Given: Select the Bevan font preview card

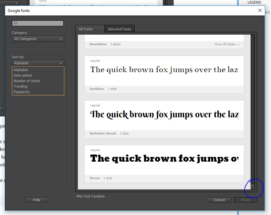Looking at the screenshot, I should coord(164,164).
